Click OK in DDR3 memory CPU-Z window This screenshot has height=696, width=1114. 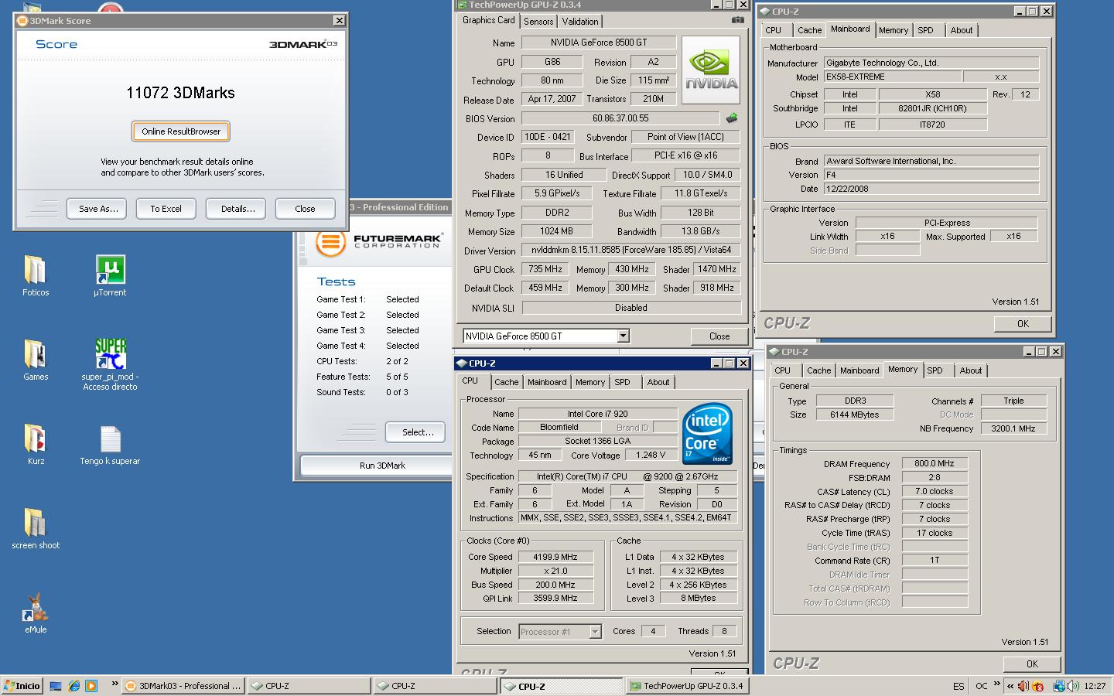pos(1032,664)
